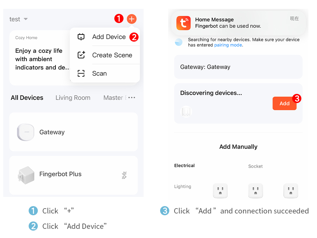
Task: Click the Create Scene checkmark icon
Action: [81, 55]
